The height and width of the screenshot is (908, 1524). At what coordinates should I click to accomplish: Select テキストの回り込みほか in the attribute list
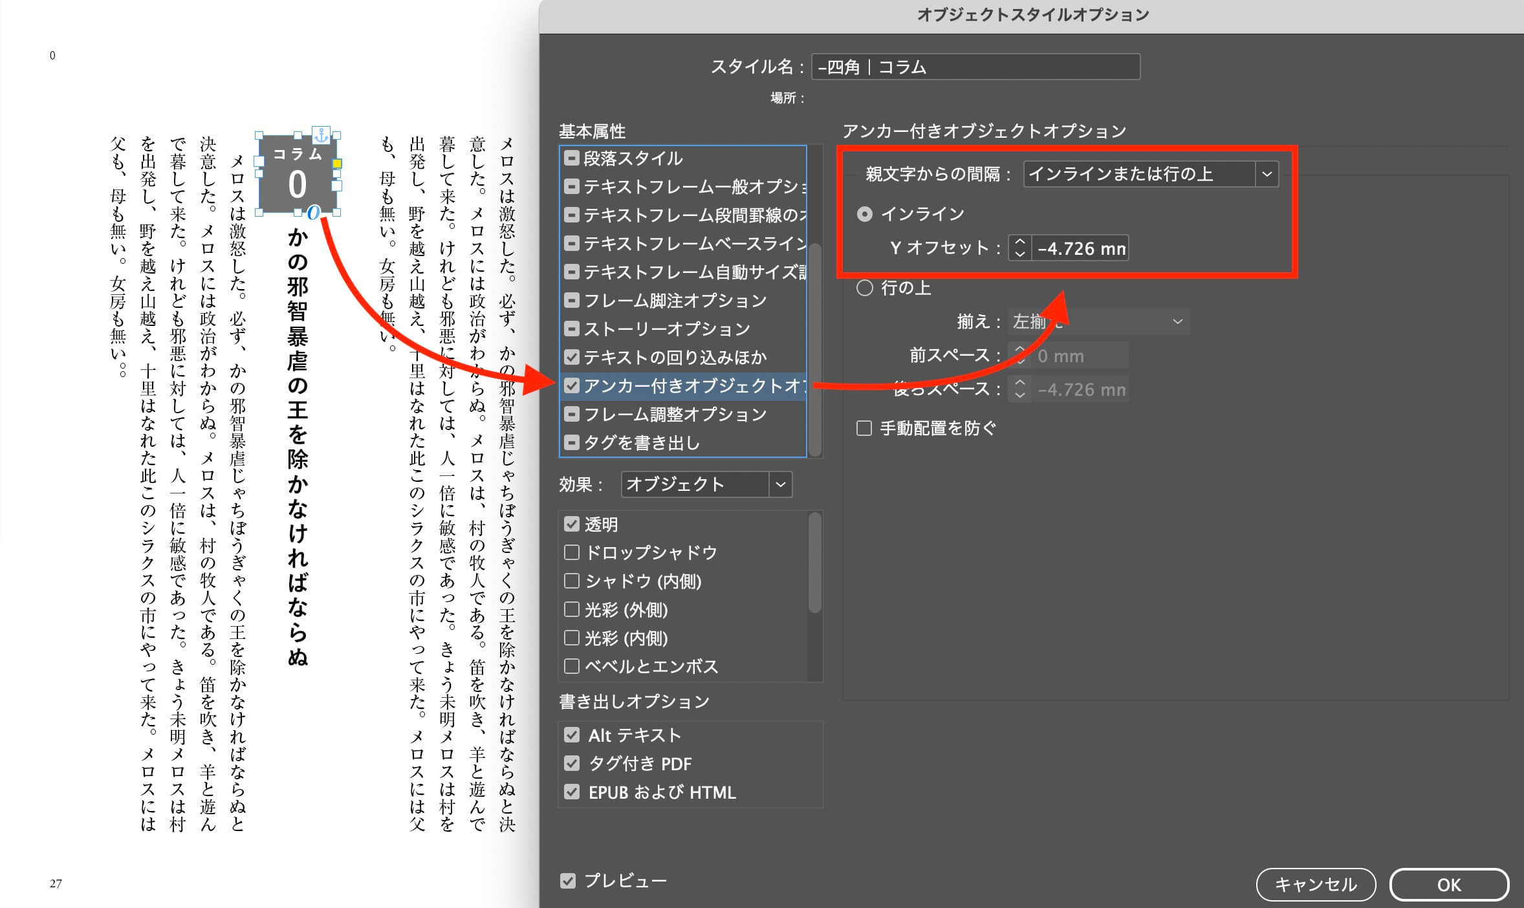pyautogui.click(x=675, y=358)
